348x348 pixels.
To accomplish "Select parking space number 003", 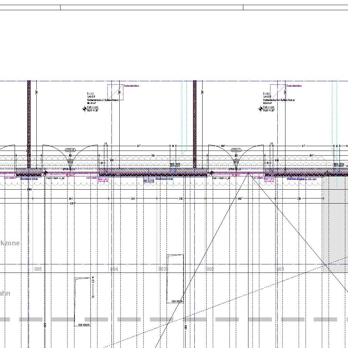I will pos(162,269).
